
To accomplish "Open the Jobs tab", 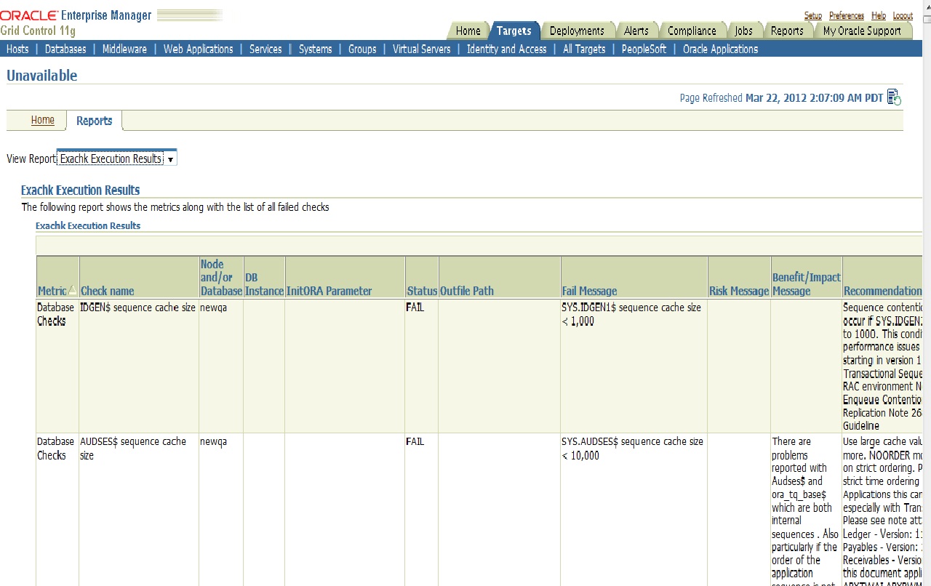I will [x=743, y=31].
